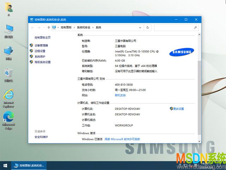226x170 pixels.
Task: Click the shield icon beside 更改设置
Action: 171,109
